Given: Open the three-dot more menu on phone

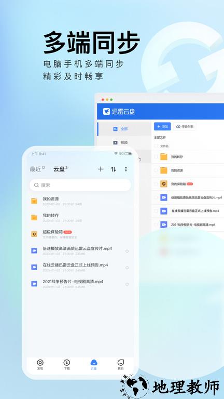Looking at the screenshot, I should 125,169.
